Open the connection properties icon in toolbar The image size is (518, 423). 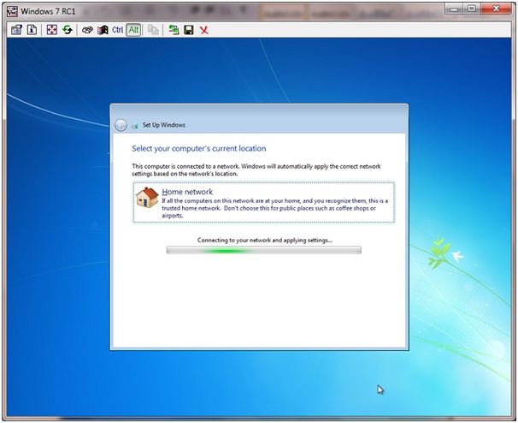click(16, 30)
